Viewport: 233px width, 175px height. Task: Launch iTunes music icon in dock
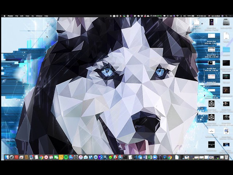point(81,157)
